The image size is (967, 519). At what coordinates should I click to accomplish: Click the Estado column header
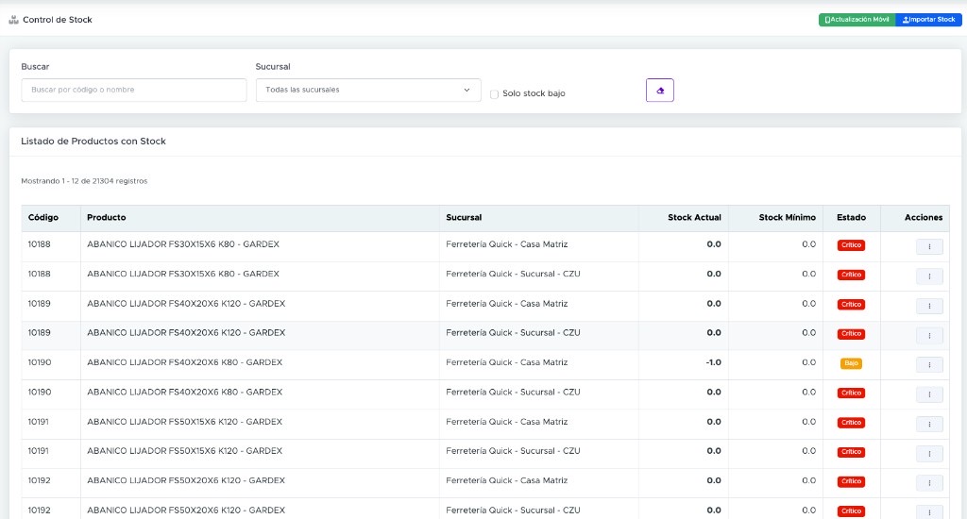pyautogui.click(x=851, y=218)
